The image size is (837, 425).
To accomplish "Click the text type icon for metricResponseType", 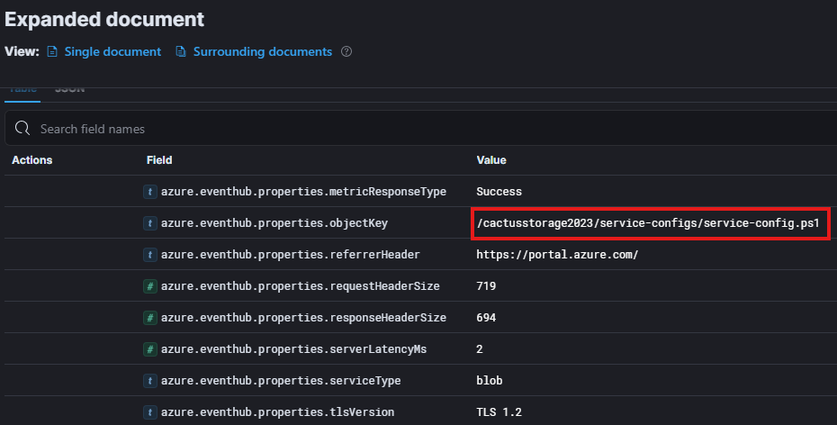I will [x=151, y=192].
